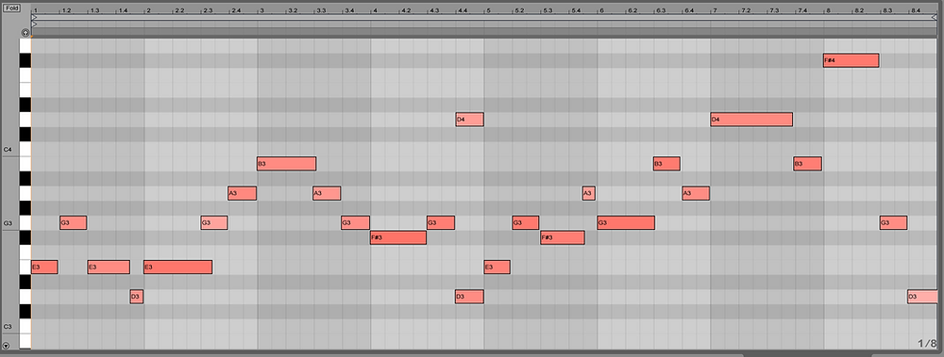944x357 pixels.
Task: Click bar 3 on the time ruler
Action: pos(261,10)
